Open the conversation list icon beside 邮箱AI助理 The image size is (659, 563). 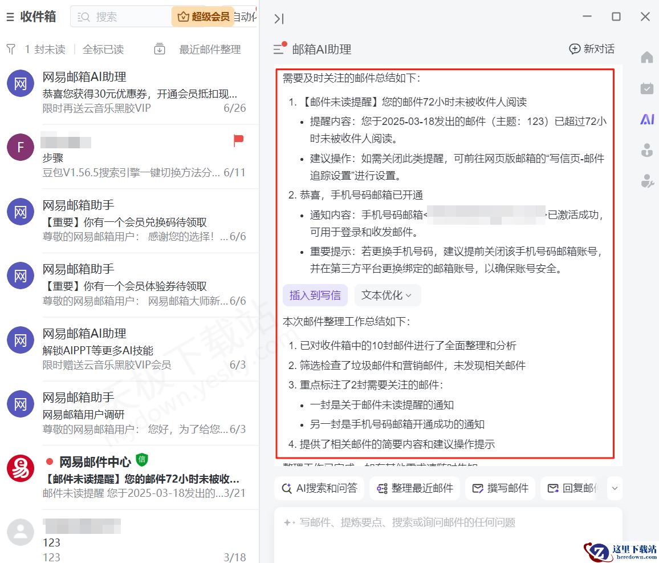click(x=280, y=48)
